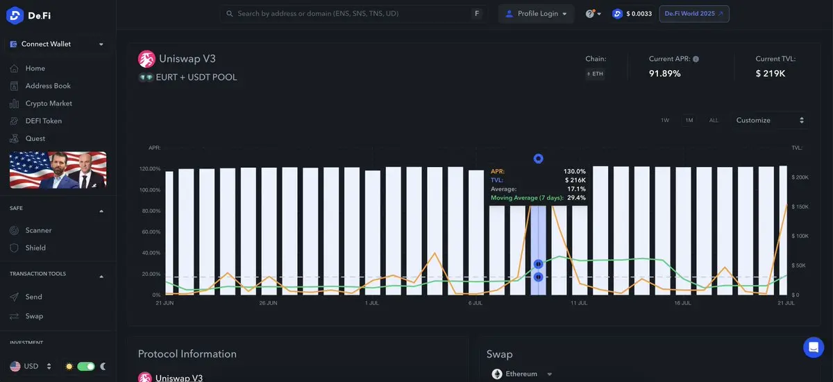Image resolution: width=833 pixels, height=382 pixels.
Task: Click the Protocol Information heading
Action: (187, 354)
